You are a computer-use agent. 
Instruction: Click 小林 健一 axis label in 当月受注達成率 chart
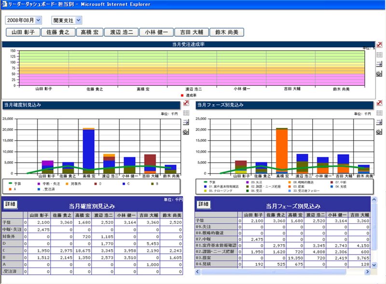242,89
